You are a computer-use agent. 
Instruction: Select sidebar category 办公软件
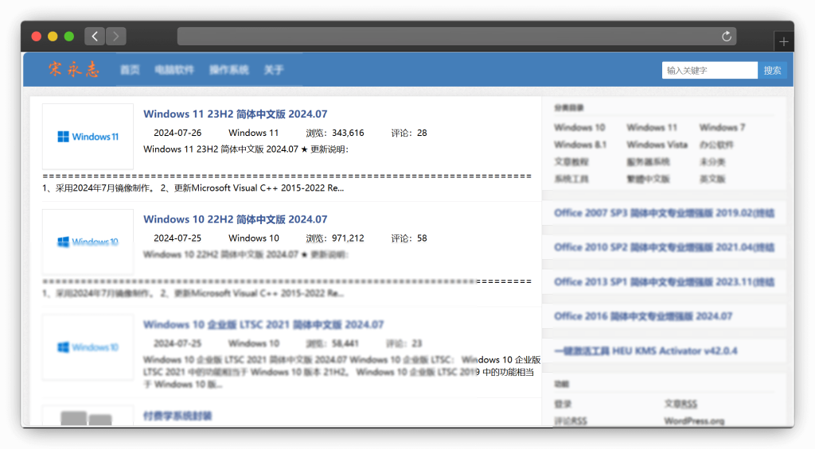point(716,145)
